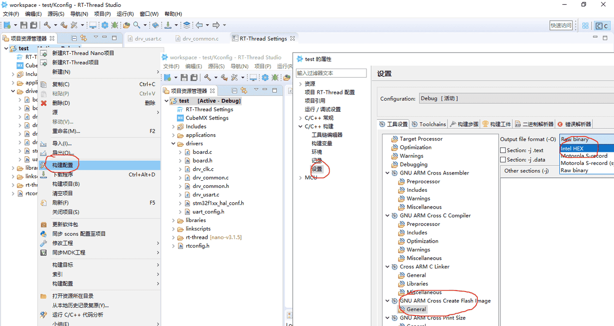The height and width of the screenshot is (326, 614).
Task: Open the drv_usart.c editor tab
Action: pyautogui.click(x=148, y=39)
